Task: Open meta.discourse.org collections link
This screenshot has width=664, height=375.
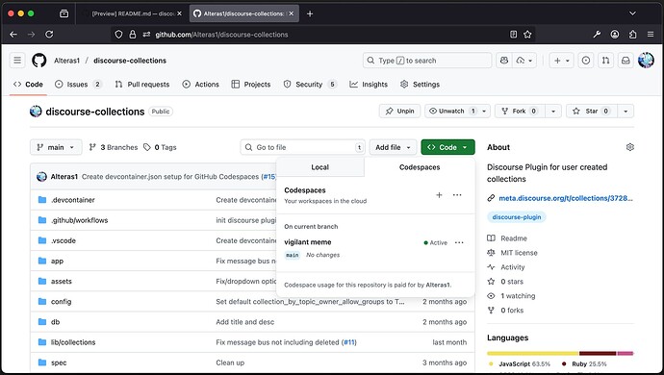Action: click(x=565, y=198)
